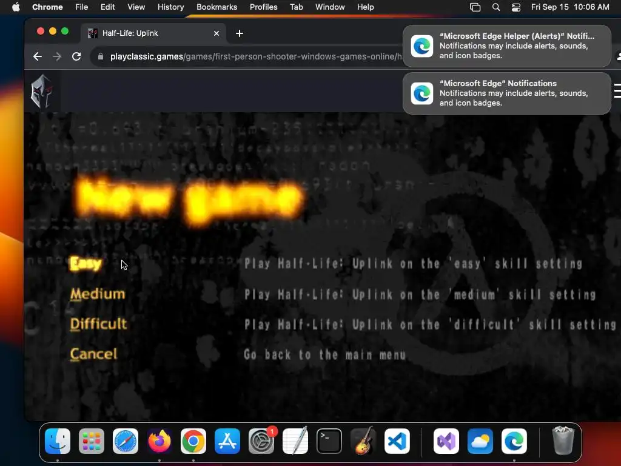Screen dimensions: 621x466
Task: Open System Settings from the Dock
Action: click(261, 441)
